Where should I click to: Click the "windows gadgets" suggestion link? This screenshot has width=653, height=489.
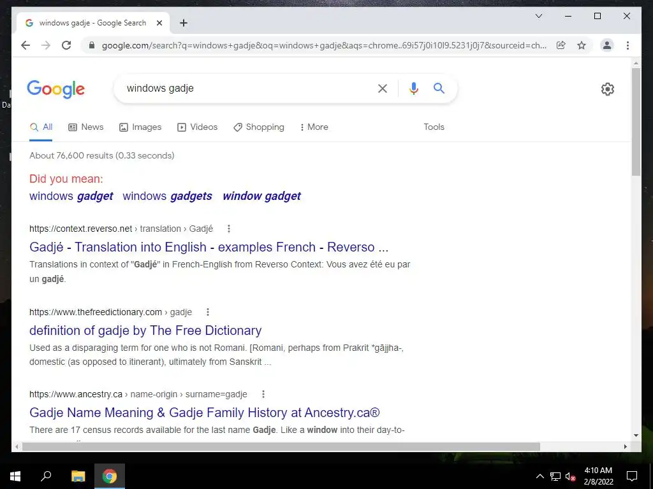click(x=167, y=196)
